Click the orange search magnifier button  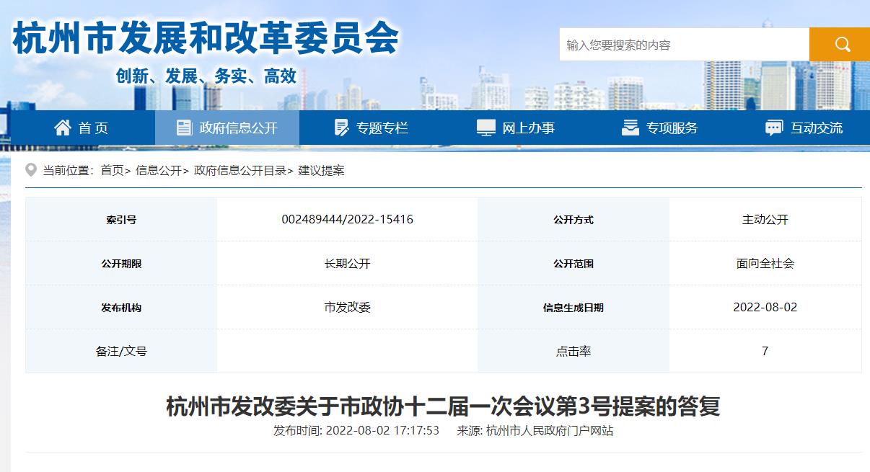click(840, 45)
